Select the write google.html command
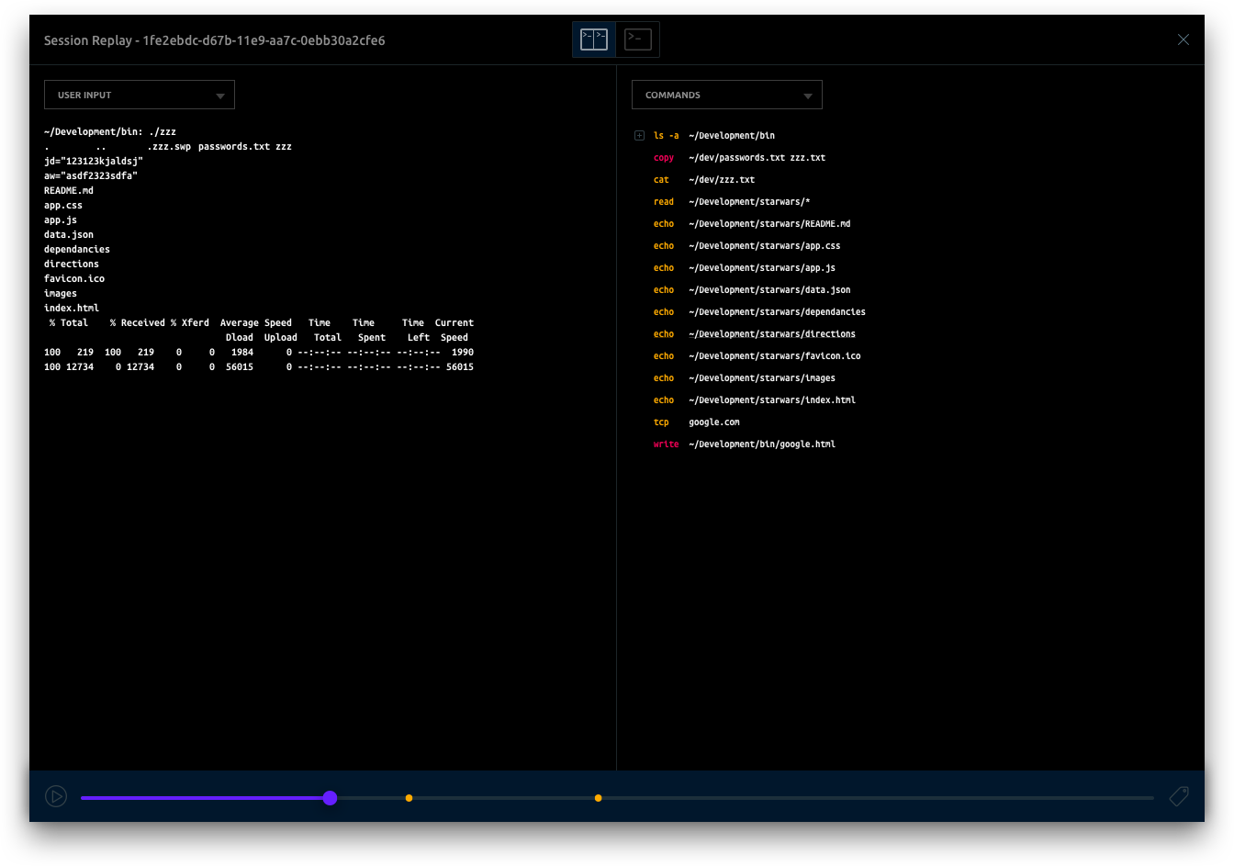 (744, 444)
